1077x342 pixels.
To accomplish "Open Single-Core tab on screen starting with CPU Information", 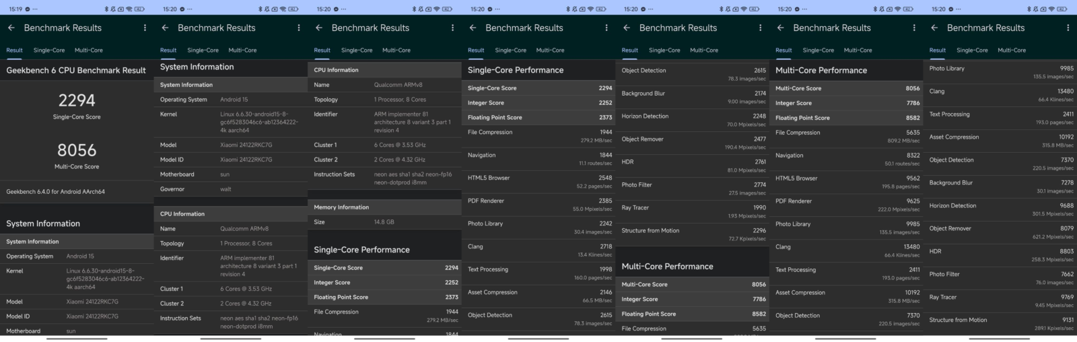I will [x=357, y=50].
